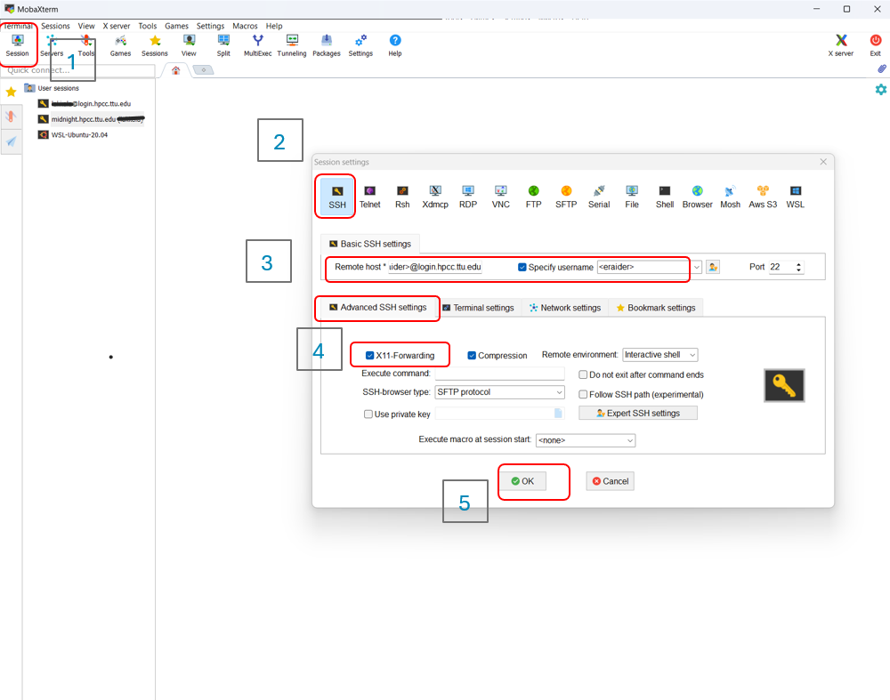This screenshot has width=890, height=700.
Task: Open the Settings gear toolbar icon
Action: click(360, 45)
